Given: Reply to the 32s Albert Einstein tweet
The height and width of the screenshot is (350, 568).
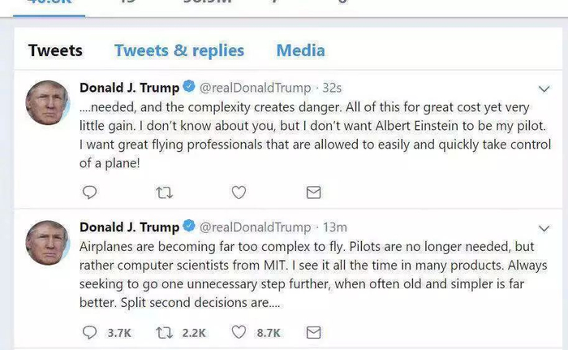Looking at the screenshot, I should (x=90, y=192).
